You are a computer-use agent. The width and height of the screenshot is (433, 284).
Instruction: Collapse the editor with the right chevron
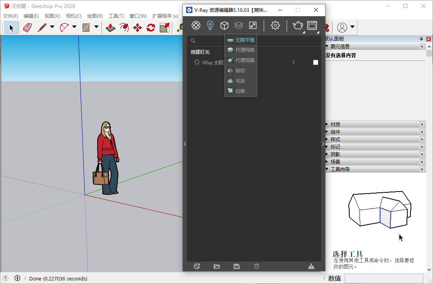[x=323, y=144]
